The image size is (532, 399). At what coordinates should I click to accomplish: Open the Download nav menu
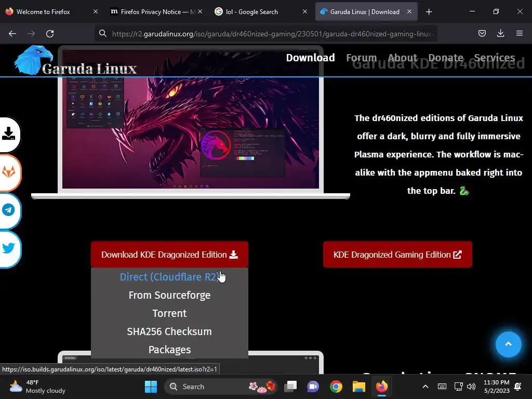[310, 58]
